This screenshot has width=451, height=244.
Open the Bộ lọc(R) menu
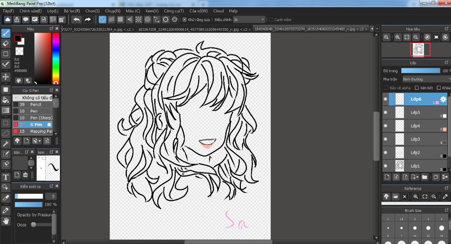(x=72, y=11)
